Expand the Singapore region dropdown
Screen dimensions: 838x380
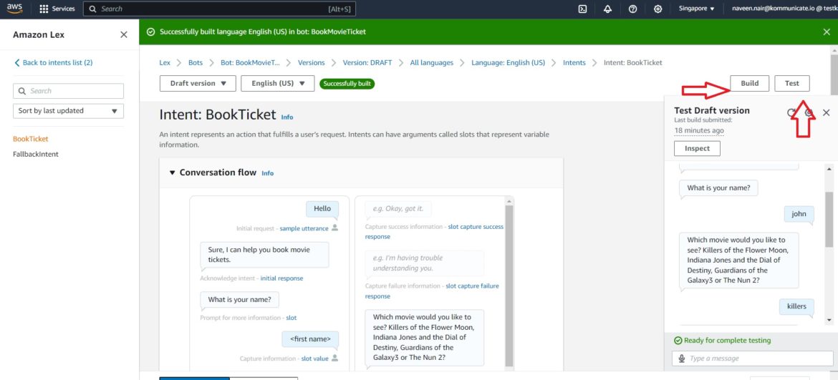(x=696, y=9)
